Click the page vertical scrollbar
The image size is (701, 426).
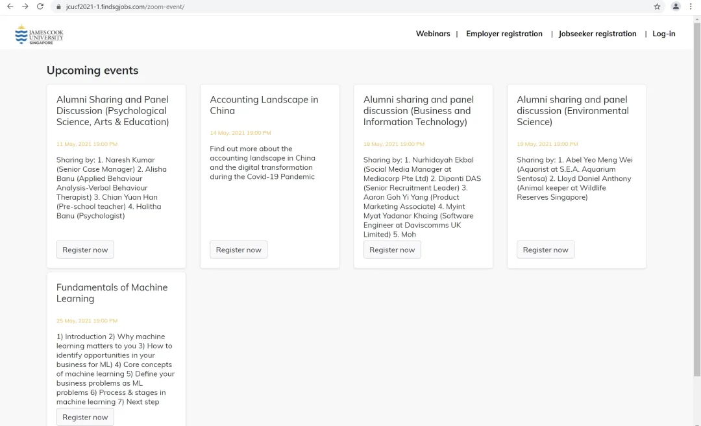click(697, 195)
